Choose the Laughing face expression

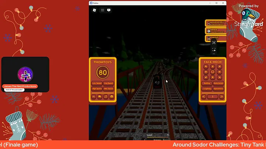(x=207, y=89)
